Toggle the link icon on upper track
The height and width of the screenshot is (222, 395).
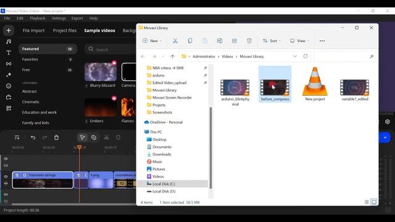(6, 166)
